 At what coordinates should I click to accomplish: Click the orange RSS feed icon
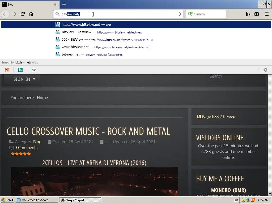coord(199,117)
